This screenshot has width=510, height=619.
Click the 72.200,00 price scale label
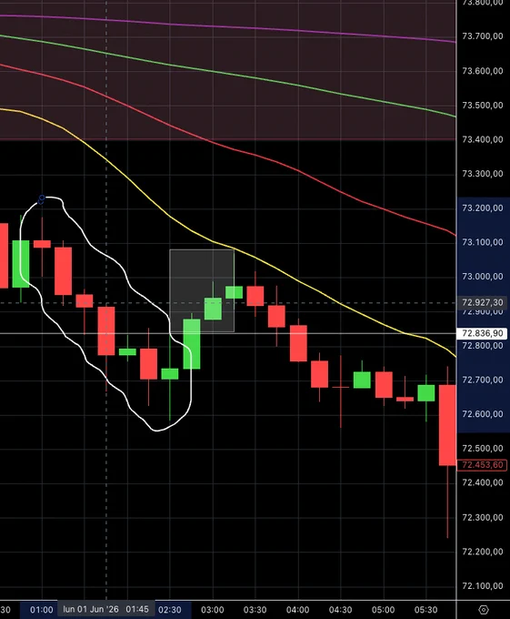[483, 552]
